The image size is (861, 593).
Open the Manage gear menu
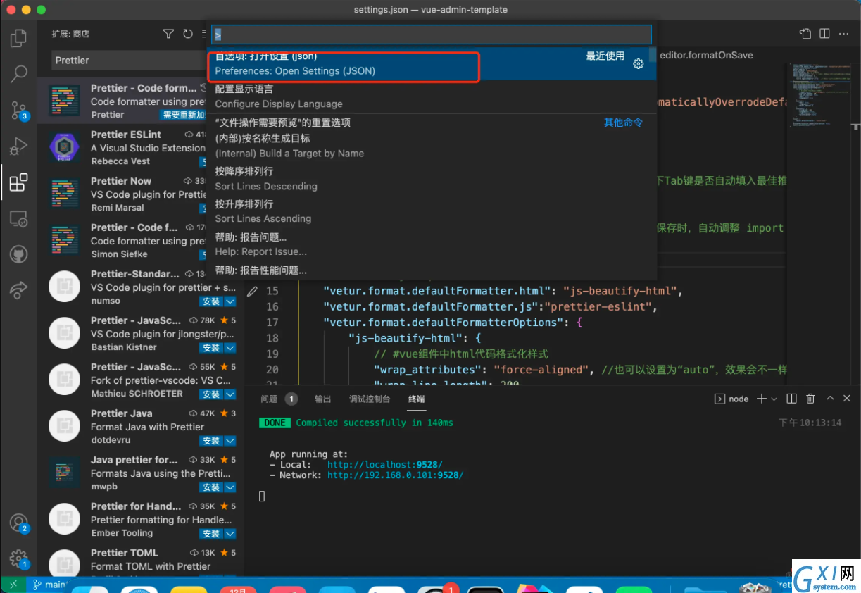pyautogui.click(x=18, y=559)
